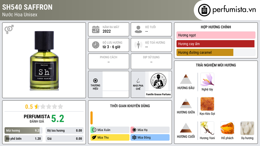The height and width of the screenshot is (146, 260).
Task: Click the Mùi hương 9.25 score bar
Action: (23, 131)
